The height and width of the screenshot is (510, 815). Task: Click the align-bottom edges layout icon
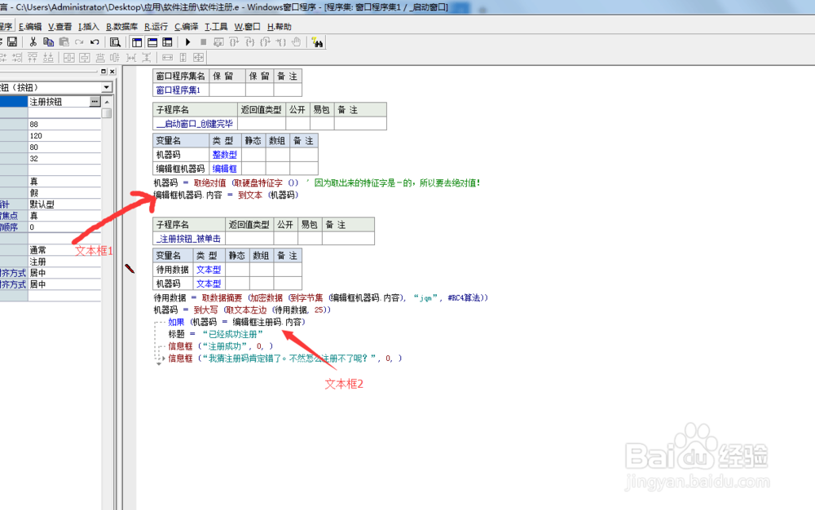[x=48, y=58]
